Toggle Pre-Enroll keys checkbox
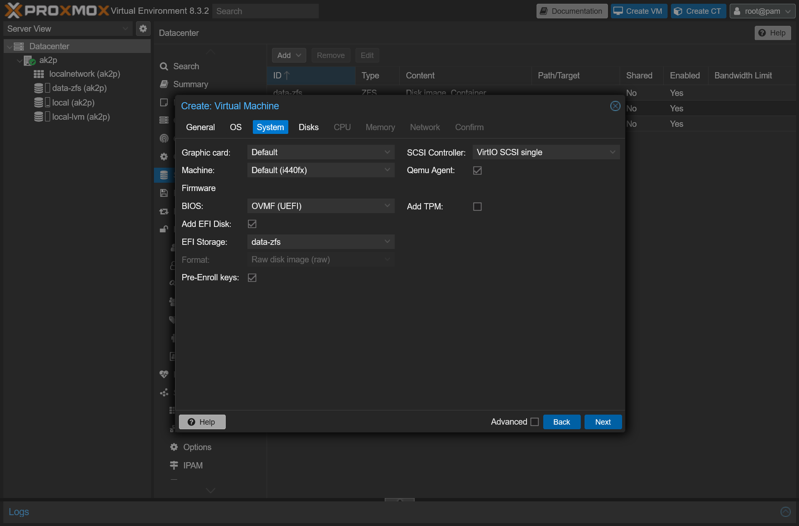 (252, 278)
